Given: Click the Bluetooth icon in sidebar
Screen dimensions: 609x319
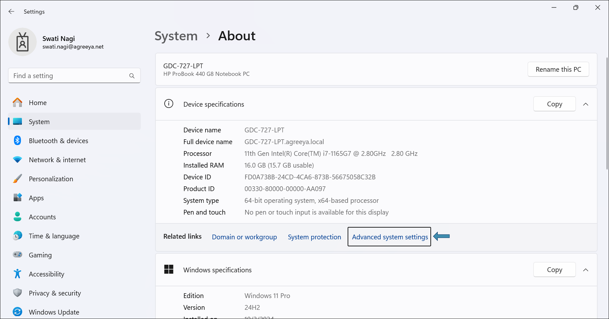Looking at the screenshot, I should pos(17,141).
